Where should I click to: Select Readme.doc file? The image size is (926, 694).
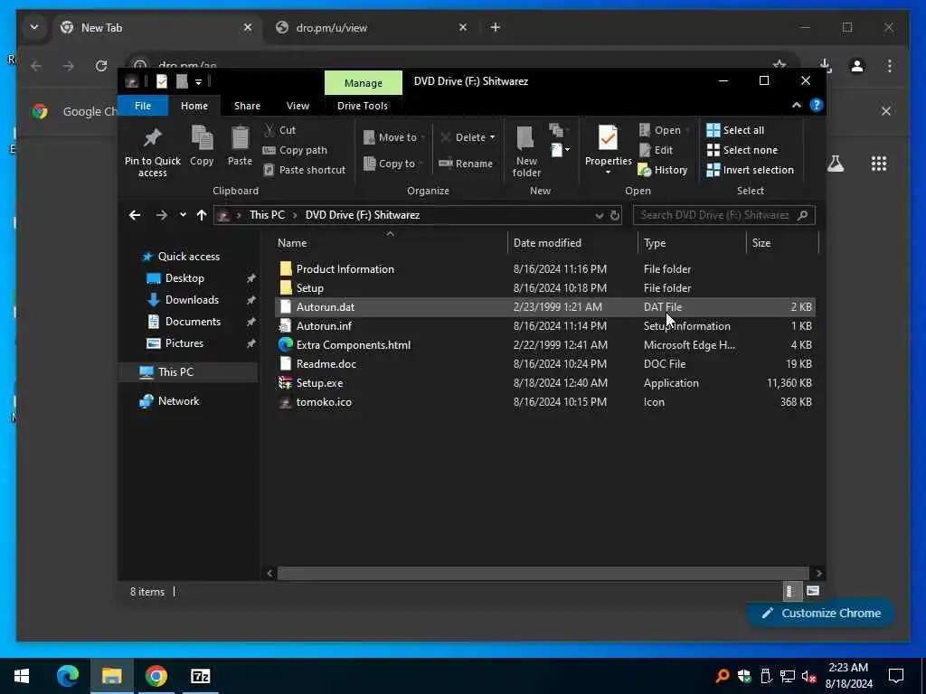point(543,363)
